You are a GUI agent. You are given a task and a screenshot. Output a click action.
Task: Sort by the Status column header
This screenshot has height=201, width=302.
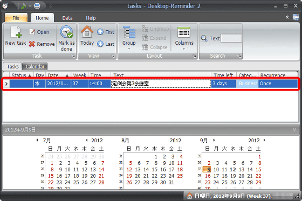[21, 75]
